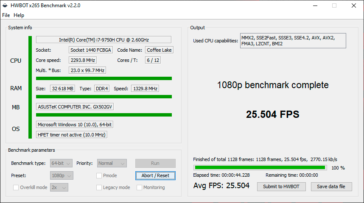Select the Intel Core i7-9750H CPU name field
Viewport: 364px width, 203px height.
click(x=104, y=40)
